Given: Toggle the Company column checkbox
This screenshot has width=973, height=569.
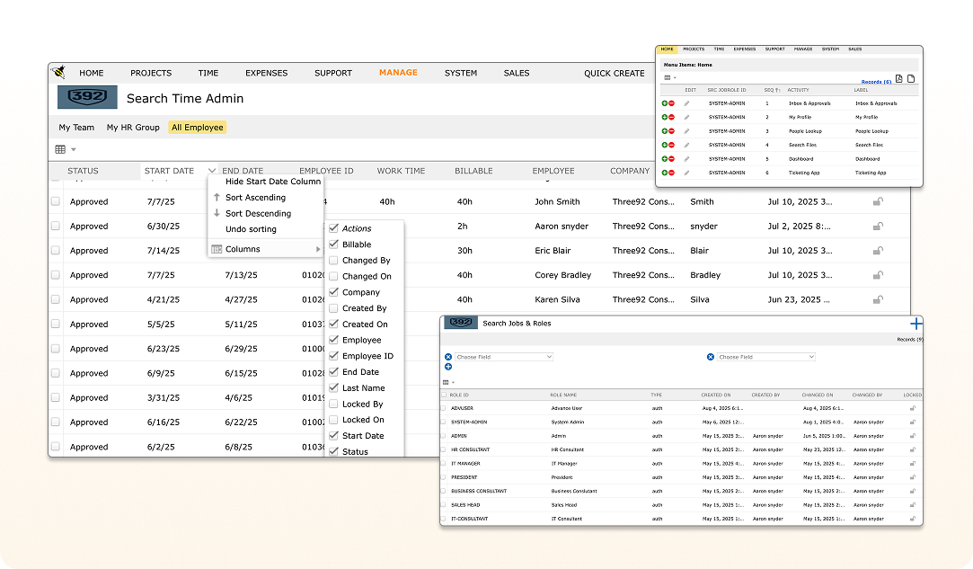Looking at the screenshot, I should [x=334, y=292].
